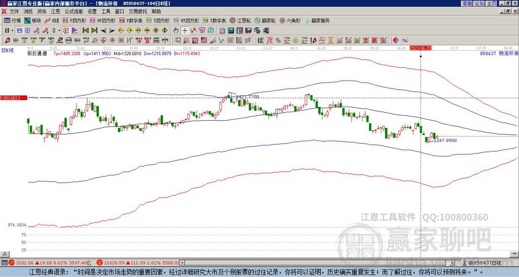The width and height of the screenshot is (519, 277).
Task: Open the 板块 sector view
Action: tap(32, 20)
